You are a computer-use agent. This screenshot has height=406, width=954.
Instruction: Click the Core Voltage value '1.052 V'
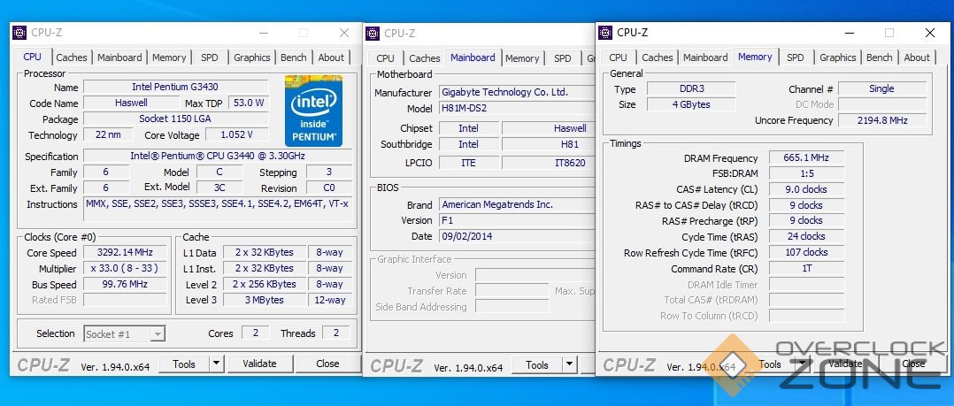(238, 135)
